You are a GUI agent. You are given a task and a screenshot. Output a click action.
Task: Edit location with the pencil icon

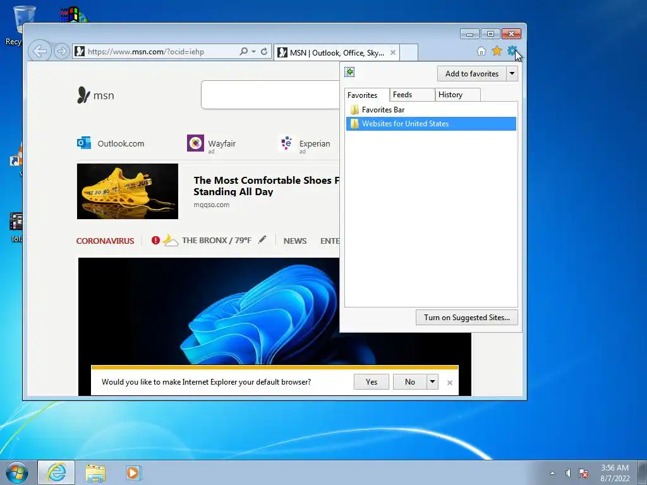pos(262,239)
